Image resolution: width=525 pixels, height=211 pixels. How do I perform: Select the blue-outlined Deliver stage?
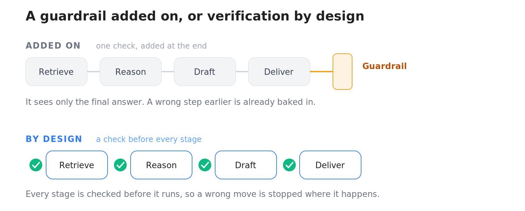point(330,165)
